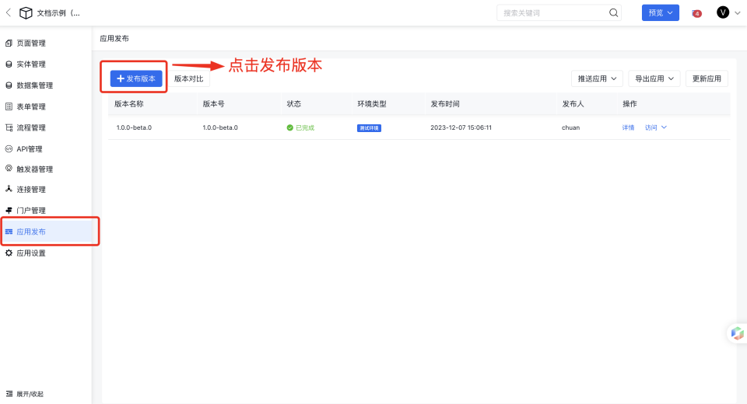Click the search magnifier icon
Image resolution: width=747 pixels, height=404 pixels.
click(x=613, y=12)
